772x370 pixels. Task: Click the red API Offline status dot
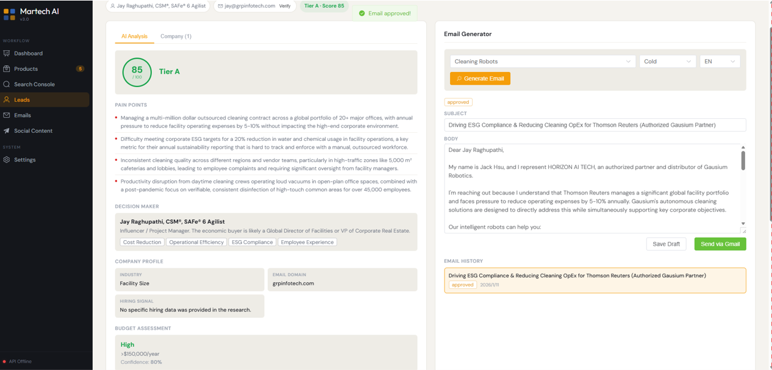(x=4, y=361)
